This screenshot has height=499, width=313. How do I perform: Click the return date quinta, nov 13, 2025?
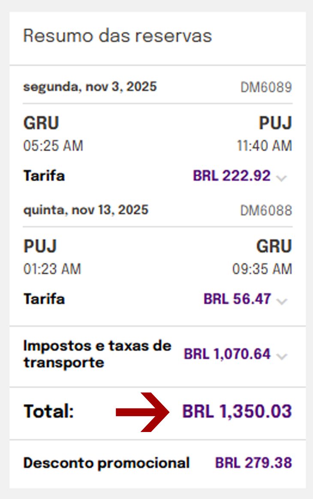coord(86,210)
